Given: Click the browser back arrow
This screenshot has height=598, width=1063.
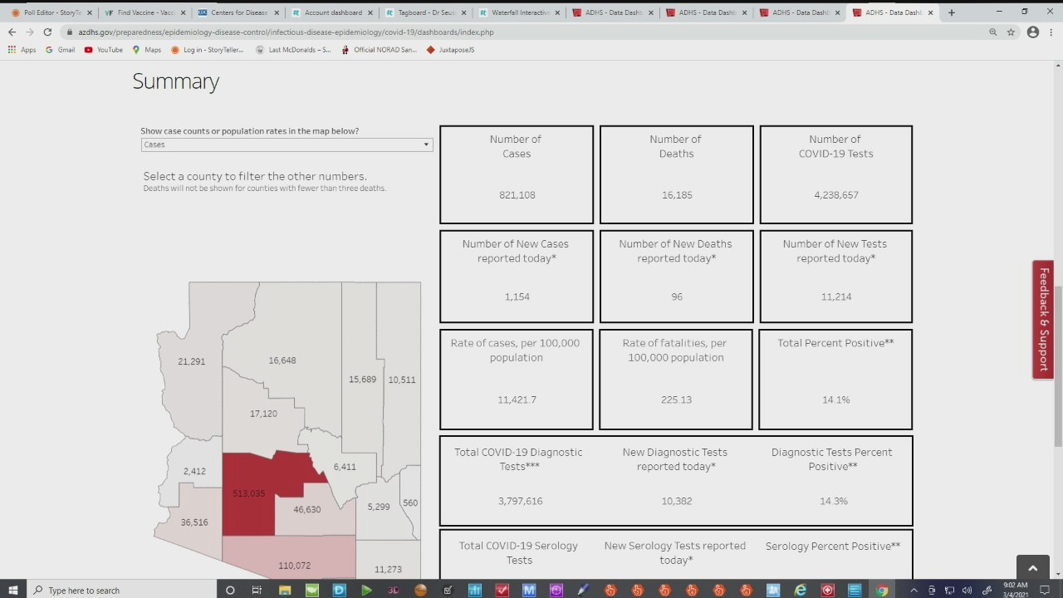Looking at the screenshot, I should click(12, 32).
